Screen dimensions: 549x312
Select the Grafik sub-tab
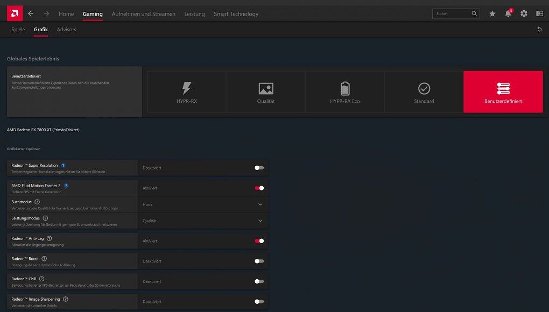pyautogui.click(x=41, y=30)
